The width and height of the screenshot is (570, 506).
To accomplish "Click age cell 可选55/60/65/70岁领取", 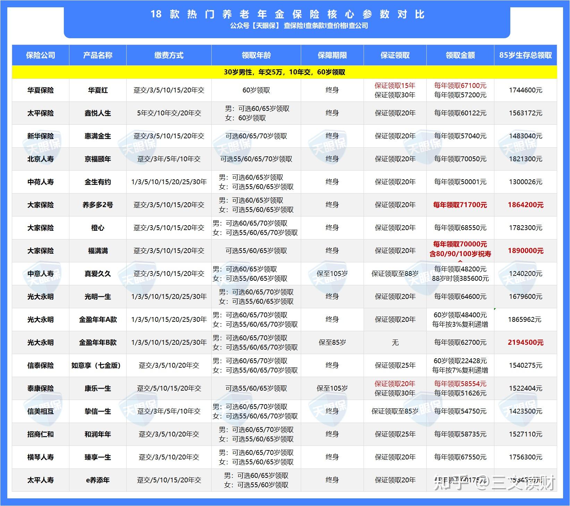I will click(x=256, y=159).
